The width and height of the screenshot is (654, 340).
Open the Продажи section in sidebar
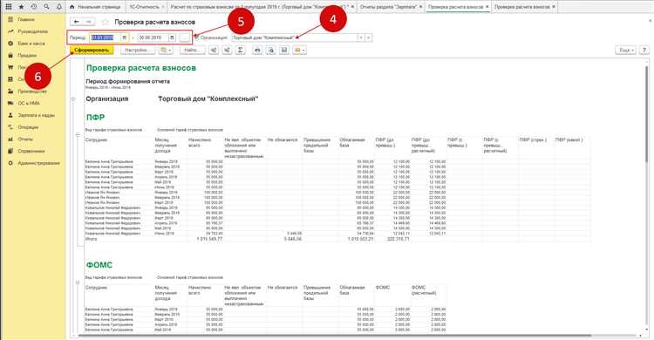point(27,56)
